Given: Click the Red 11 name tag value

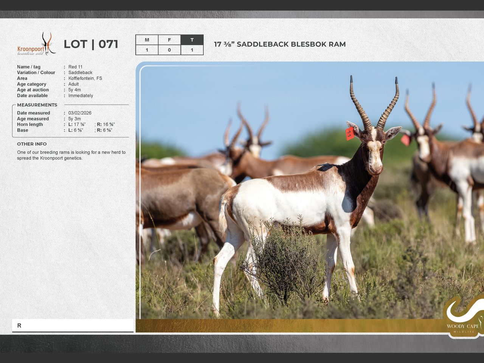Looking at the screenshot, I should coord(75,67).
